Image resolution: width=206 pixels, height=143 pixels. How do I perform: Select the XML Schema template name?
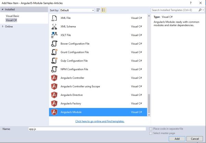pyautogui.click(x=68, y=26)
